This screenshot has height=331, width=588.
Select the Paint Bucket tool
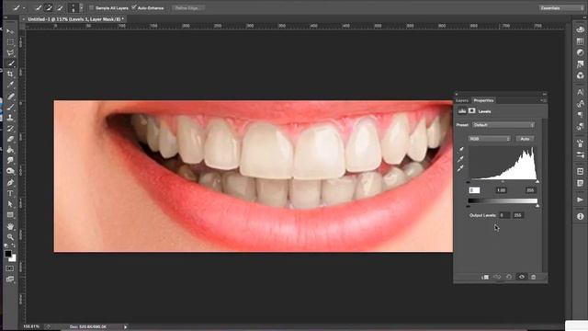10,150
